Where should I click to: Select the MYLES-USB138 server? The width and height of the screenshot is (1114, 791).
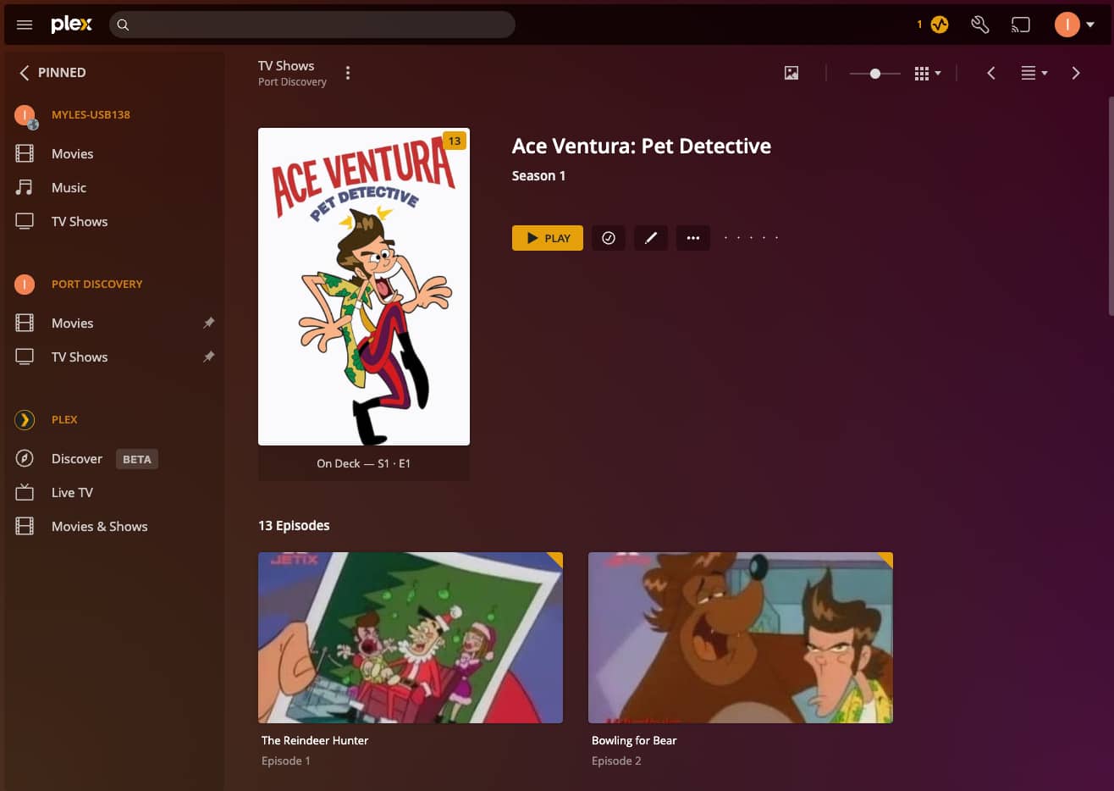tap(91, 114)
